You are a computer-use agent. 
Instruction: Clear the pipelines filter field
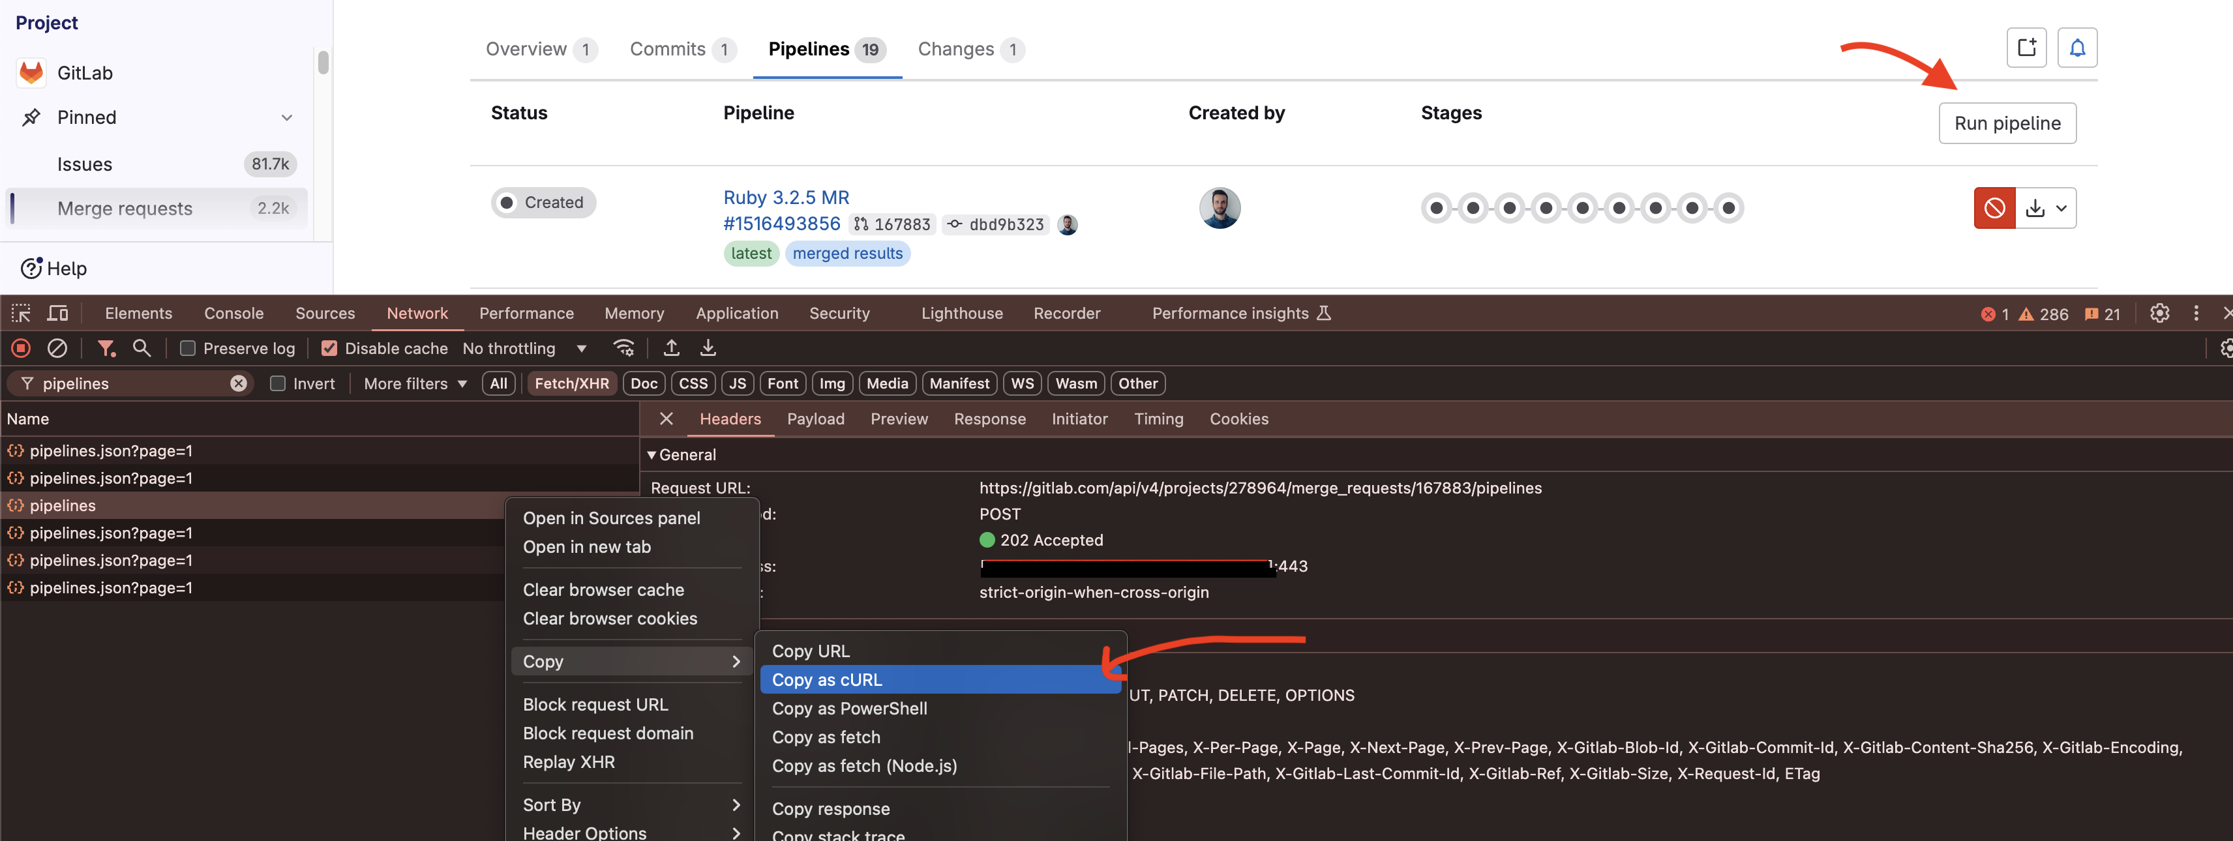(239, 383)
